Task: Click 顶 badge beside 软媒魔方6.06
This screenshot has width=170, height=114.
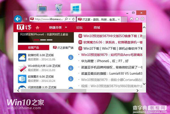Action: (80, 42)
